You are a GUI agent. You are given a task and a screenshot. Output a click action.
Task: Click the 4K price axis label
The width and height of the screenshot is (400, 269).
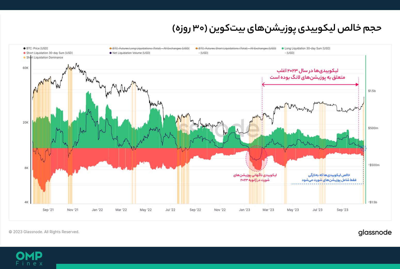pyautogui.click(x=26, y=202)
